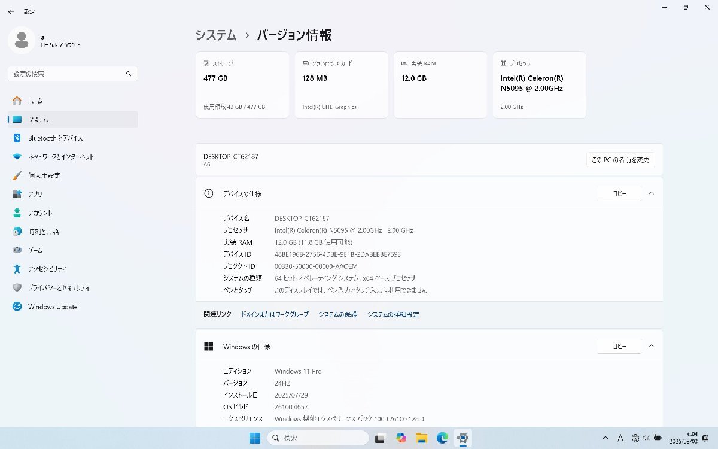
Task: Click システム breadcrumb link
Action: pos(216,35)
